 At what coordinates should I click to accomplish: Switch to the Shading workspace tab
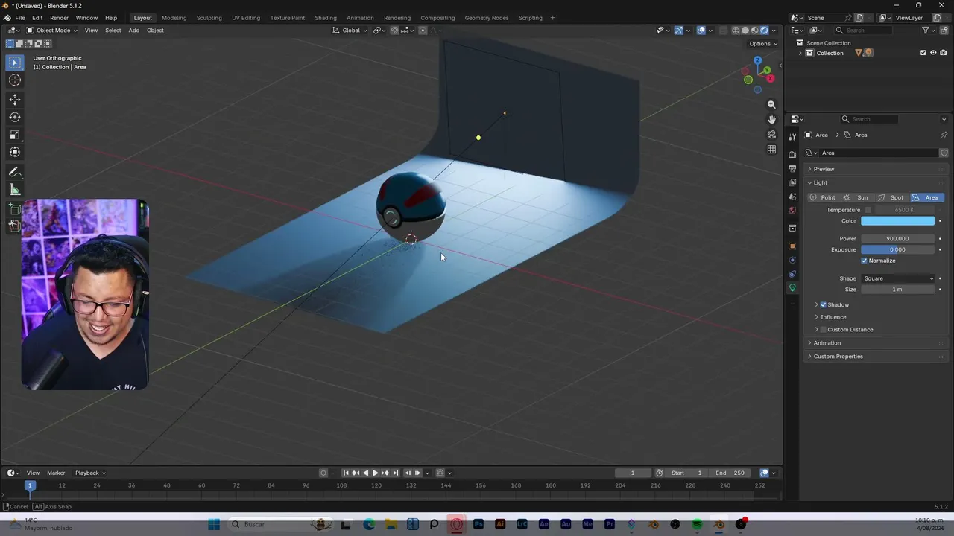[326, 18]
